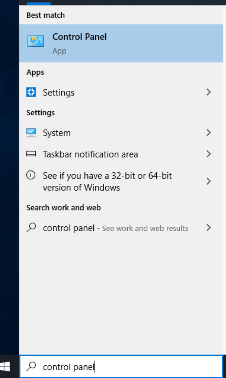Viewport: 226px width, 378px height.
Task: Click the Taskbar notification area icon
Action: pos(31,154)
